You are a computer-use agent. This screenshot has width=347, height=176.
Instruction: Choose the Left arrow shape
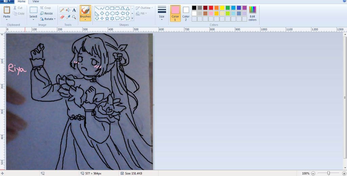122,13
